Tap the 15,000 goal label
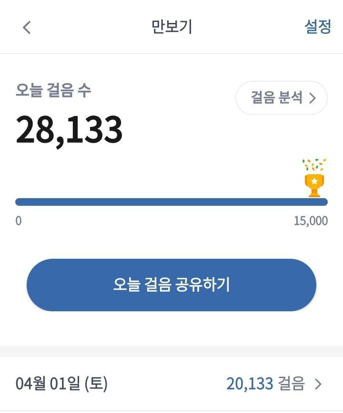 click(311, 221)
